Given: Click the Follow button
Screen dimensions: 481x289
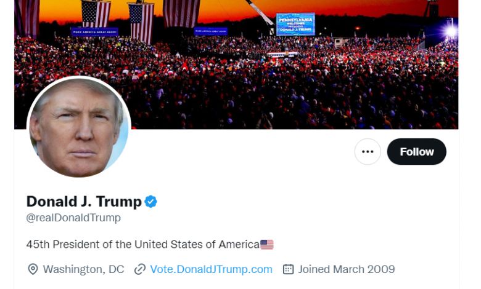Looking at the screenshot, I should 416,151.
